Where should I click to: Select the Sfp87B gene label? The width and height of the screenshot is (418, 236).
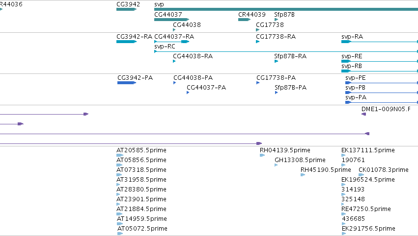pyautogui.click(x=284, y=15)
